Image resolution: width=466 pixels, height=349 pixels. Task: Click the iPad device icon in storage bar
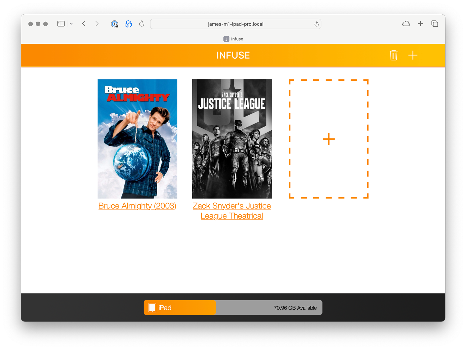[152, 307]
